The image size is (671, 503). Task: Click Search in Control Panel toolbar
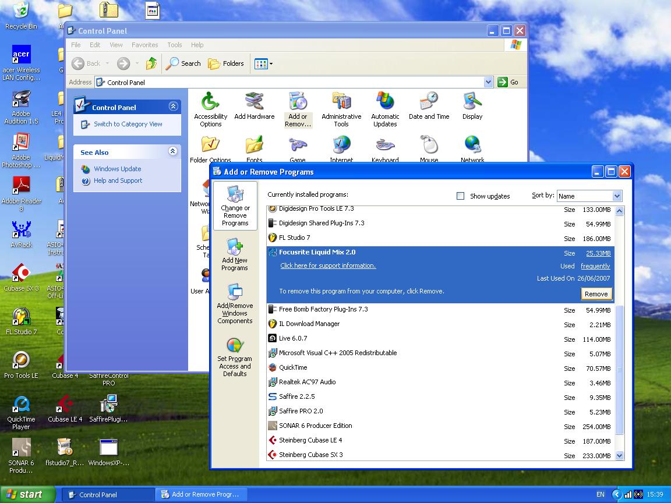click(x=183, y=63)
